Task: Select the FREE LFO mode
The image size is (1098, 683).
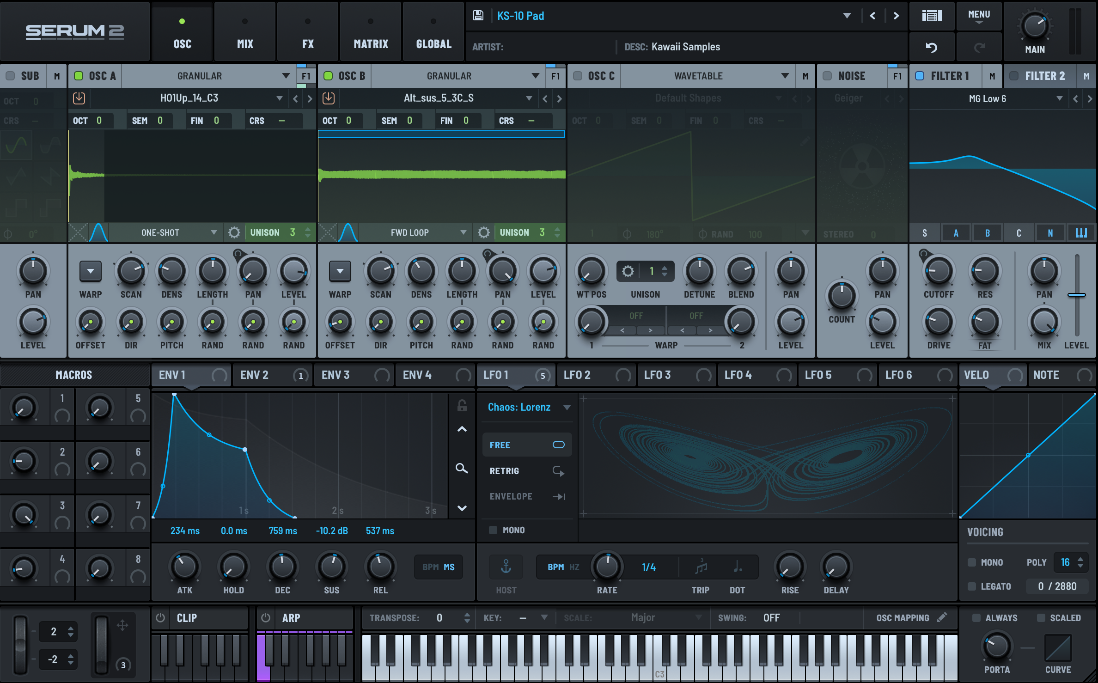Action: pos(527,445)
